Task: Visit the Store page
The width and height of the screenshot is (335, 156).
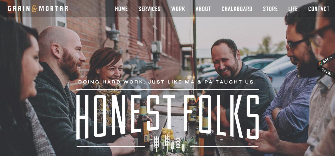Action: tap(270, 9)
